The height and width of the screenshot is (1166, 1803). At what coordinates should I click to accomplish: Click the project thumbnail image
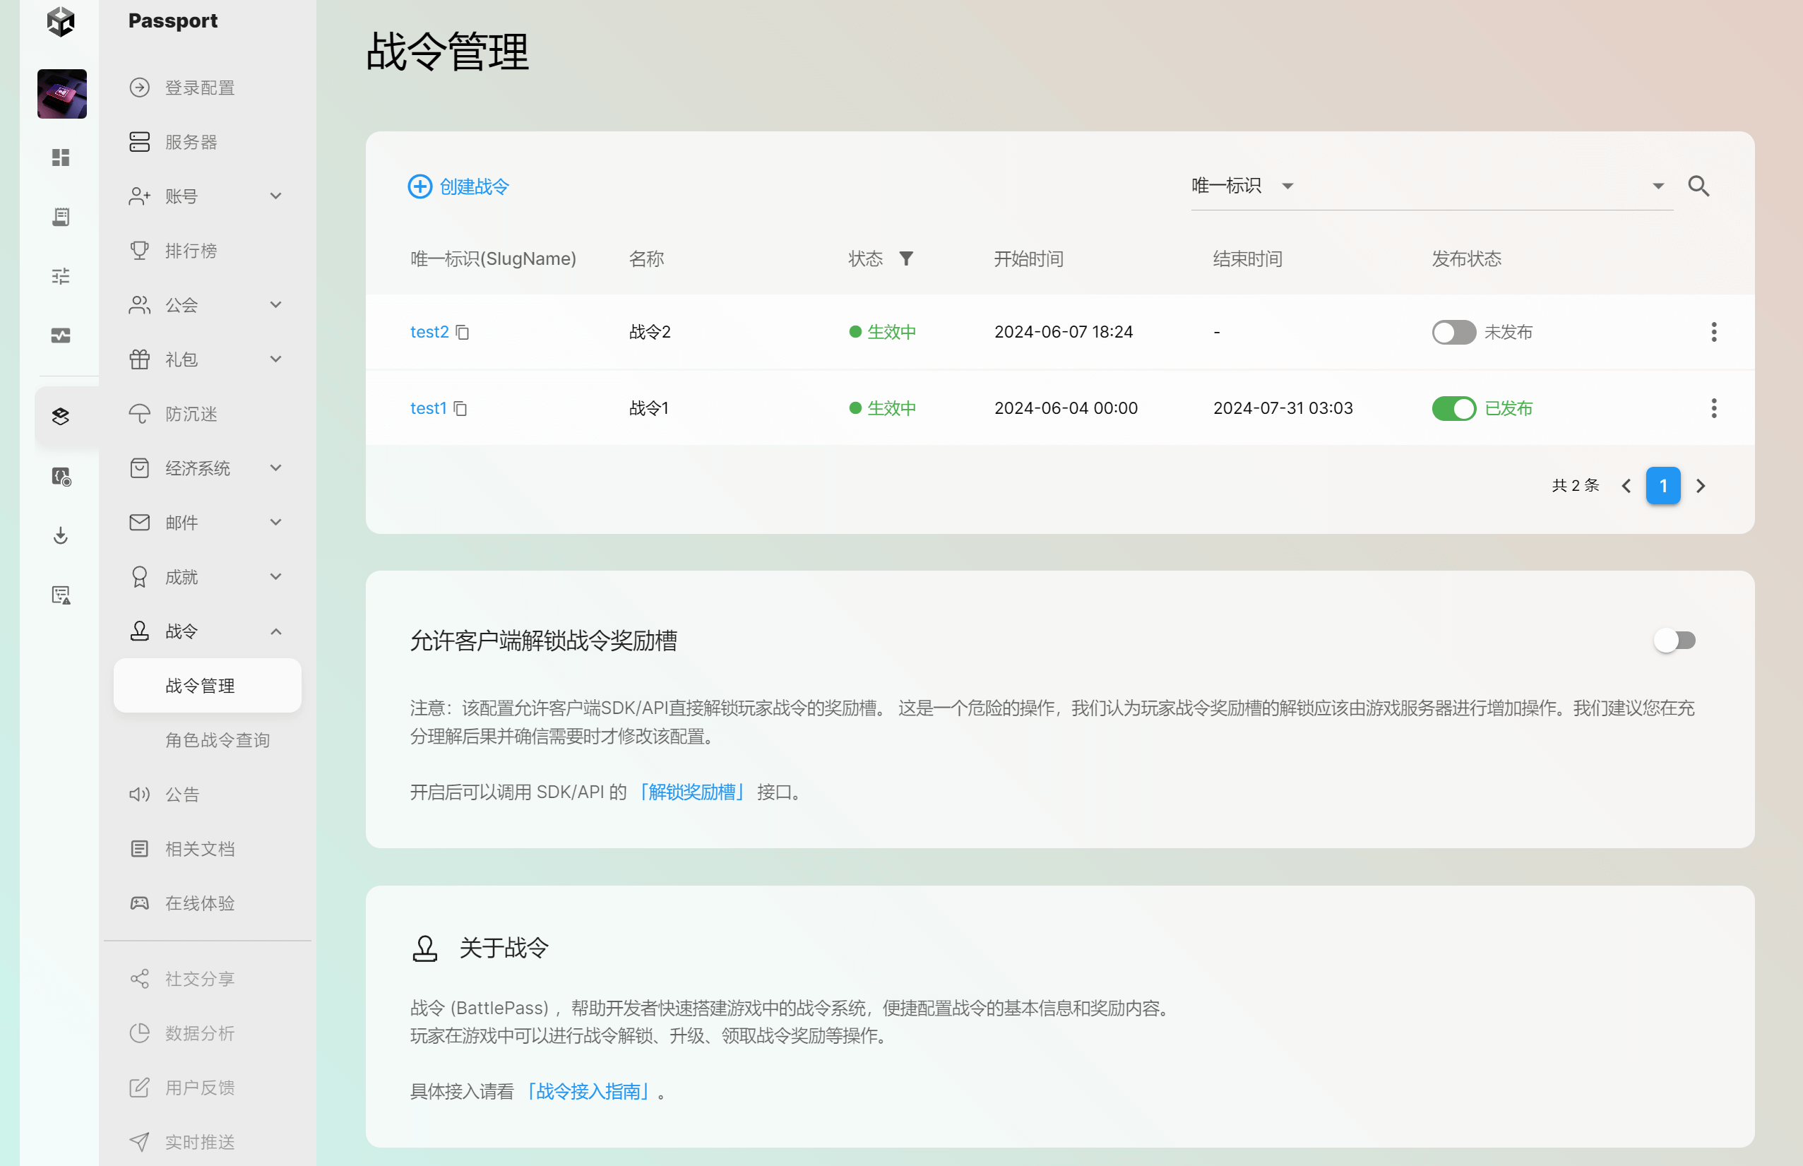tap(62, 94)
